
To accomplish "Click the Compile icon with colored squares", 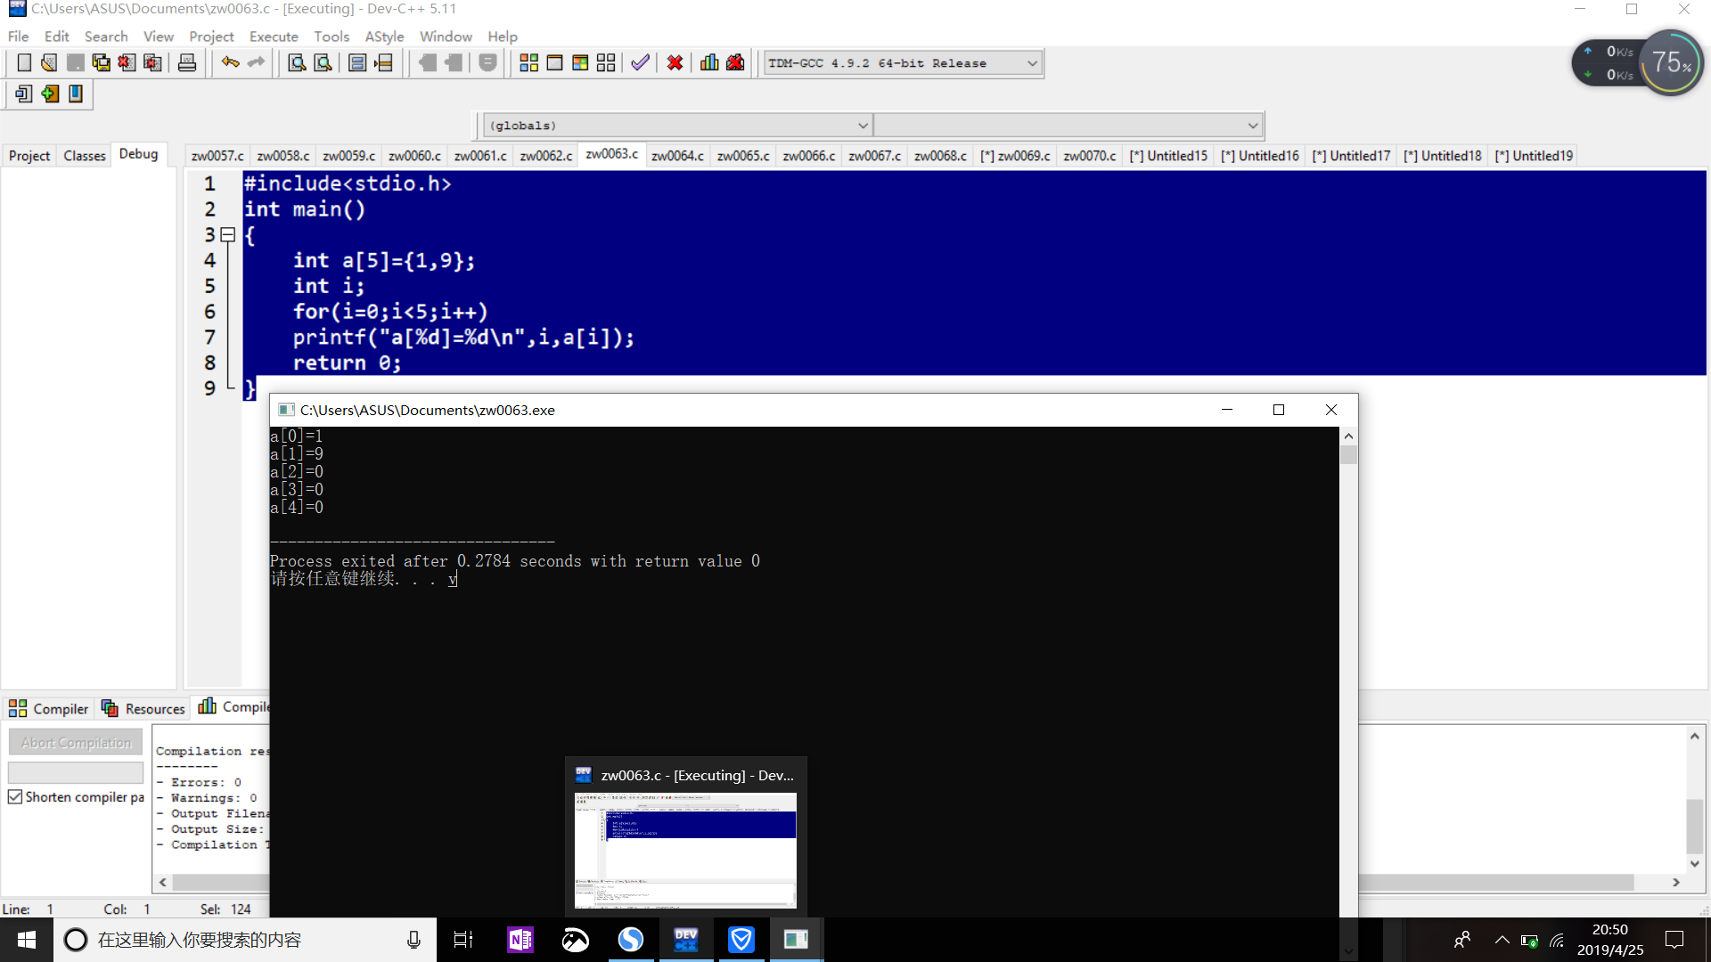I will coord(528,63).
